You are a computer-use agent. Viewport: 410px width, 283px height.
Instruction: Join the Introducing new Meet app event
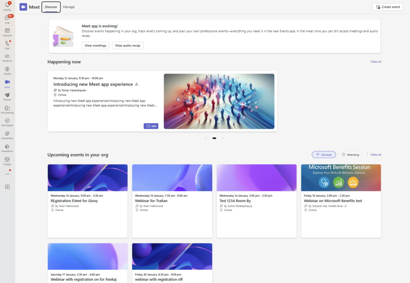(151, 126)
